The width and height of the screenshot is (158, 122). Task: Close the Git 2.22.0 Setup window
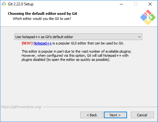click(x=150, y=4)
